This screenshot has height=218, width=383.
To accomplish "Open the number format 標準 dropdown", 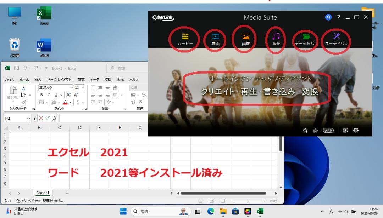I will click(139, 87).
